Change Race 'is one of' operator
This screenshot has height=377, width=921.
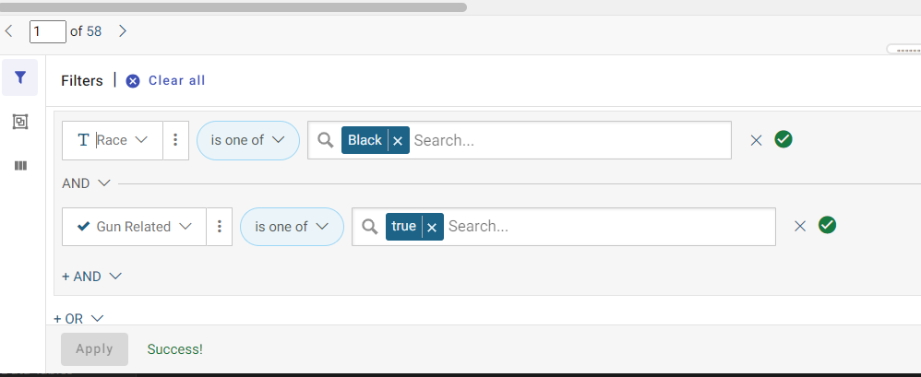coord(248,140)
